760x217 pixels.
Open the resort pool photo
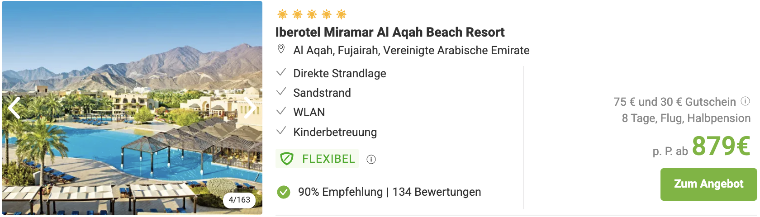point(132,108)
